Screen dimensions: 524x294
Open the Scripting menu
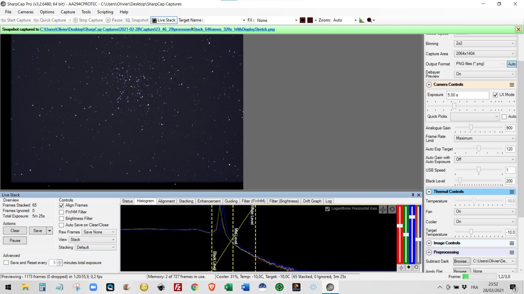tap(105, 12)
